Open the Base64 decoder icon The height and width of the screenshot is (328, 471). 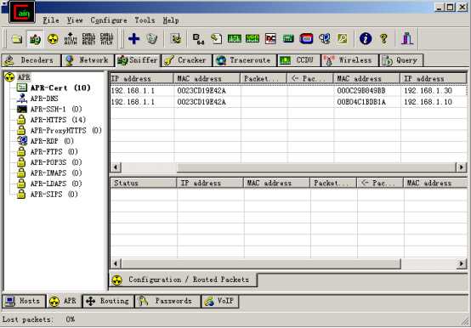(199, 39)
